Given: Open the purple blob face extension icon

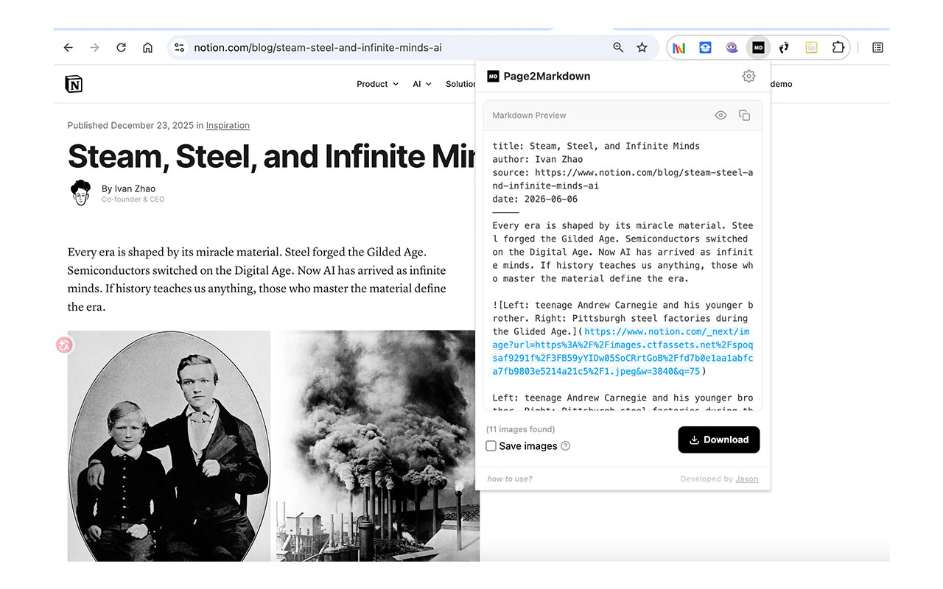Looking at the screenshot, I should click(x=732, y=47).
